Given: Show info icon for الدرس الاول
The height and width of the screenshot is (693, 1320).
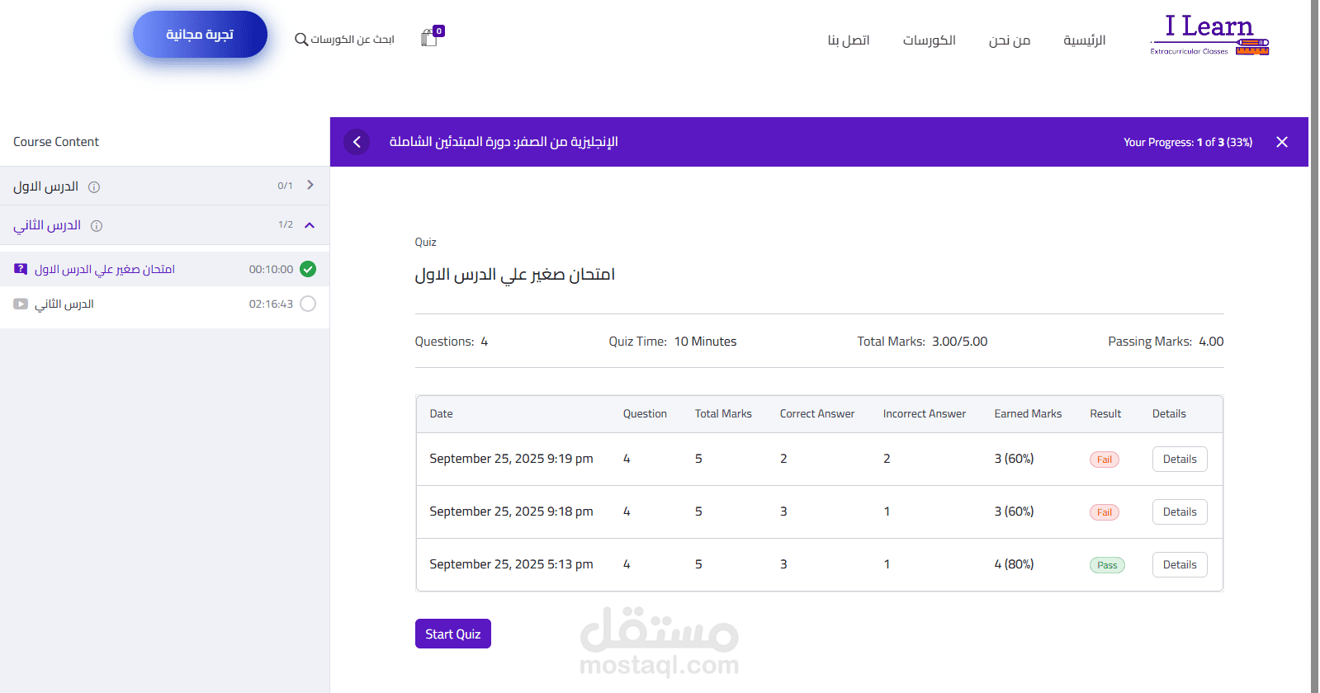Looking at the screenshot, I should click(94, 187).
